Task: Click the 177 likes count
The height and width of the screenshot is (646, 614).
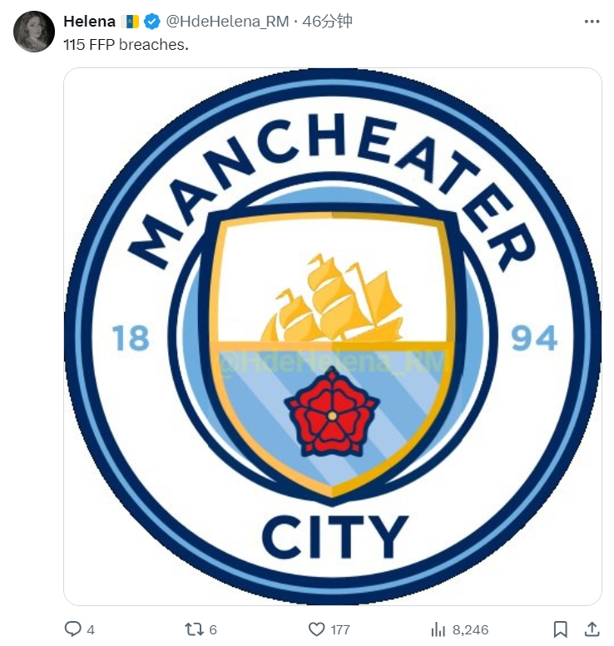Action: 340,630
